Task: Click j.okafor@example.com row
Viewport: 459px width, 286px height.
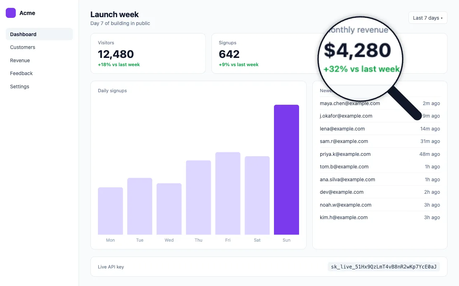Action: (x=380, y=116)
